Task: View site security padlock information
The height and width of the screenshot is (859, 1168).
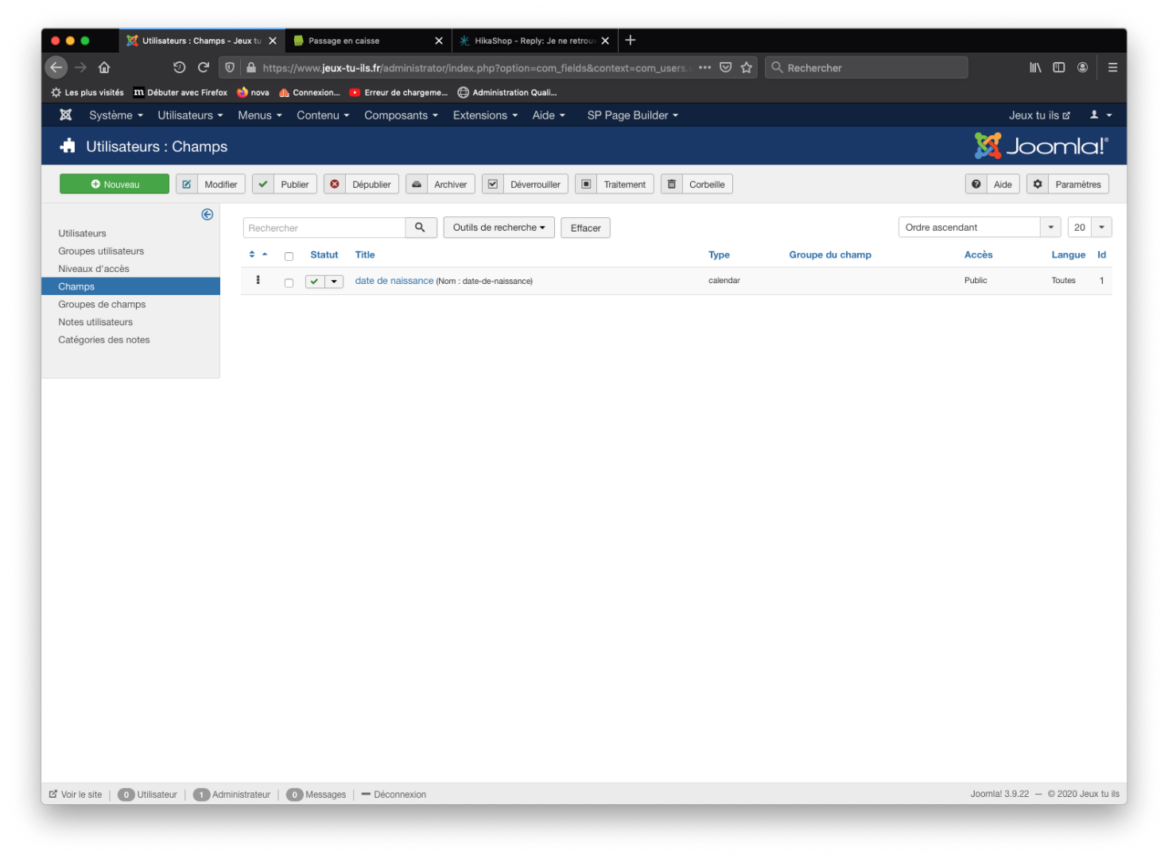Action: pyautogui.click(x=251, y=68)
